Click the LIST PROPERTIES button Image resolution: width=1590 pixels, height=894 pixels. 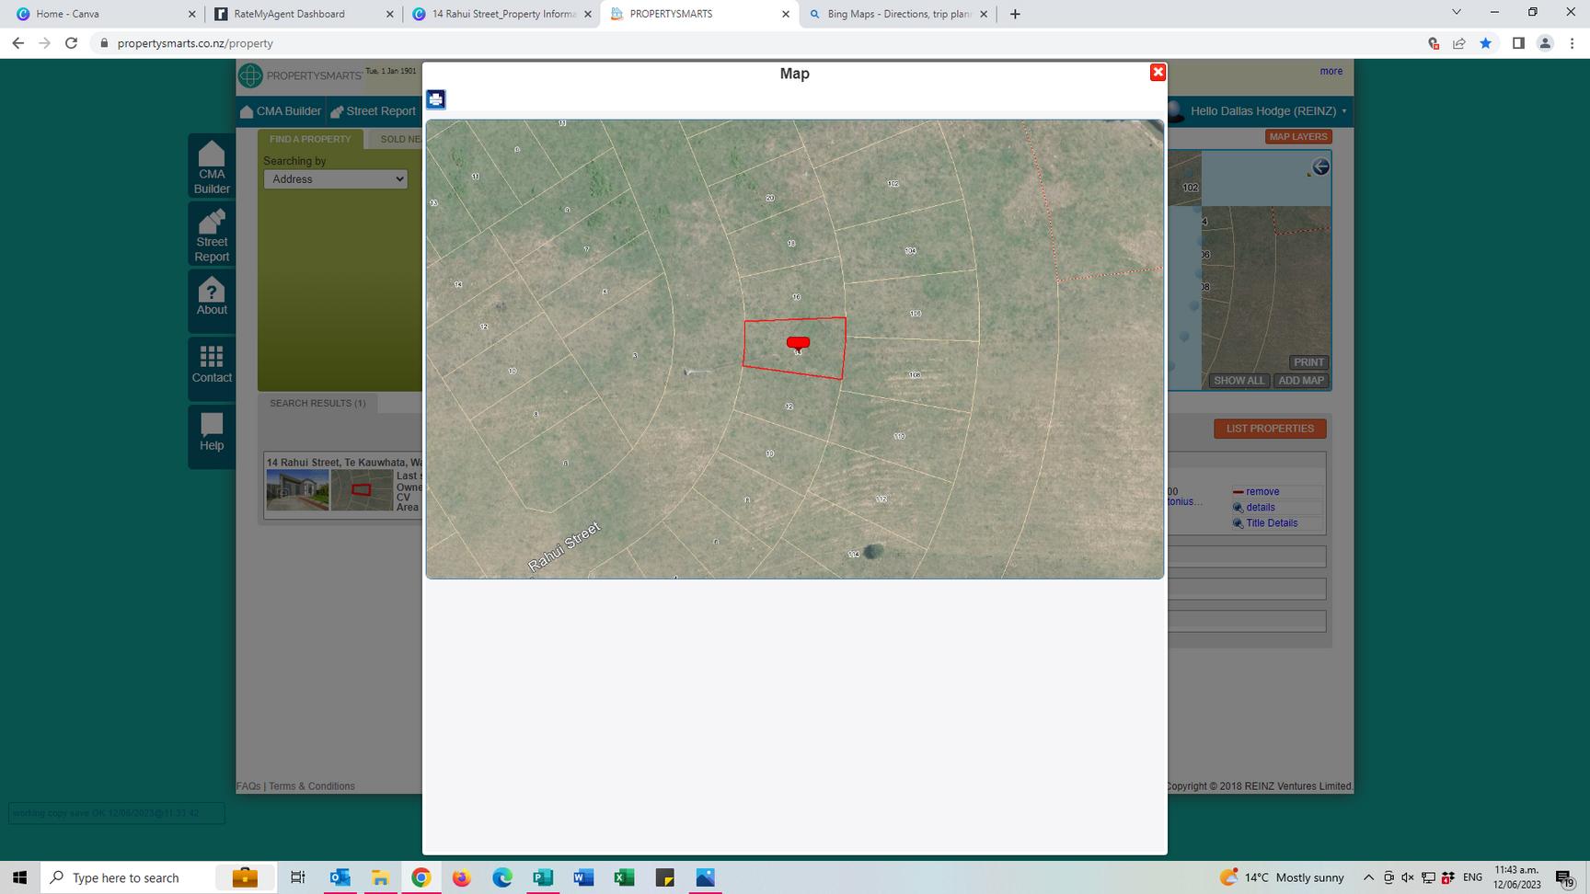click(1270, 429)
